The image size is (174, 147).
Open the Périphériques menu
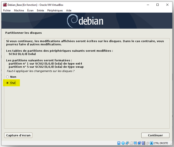pos(55,11)
